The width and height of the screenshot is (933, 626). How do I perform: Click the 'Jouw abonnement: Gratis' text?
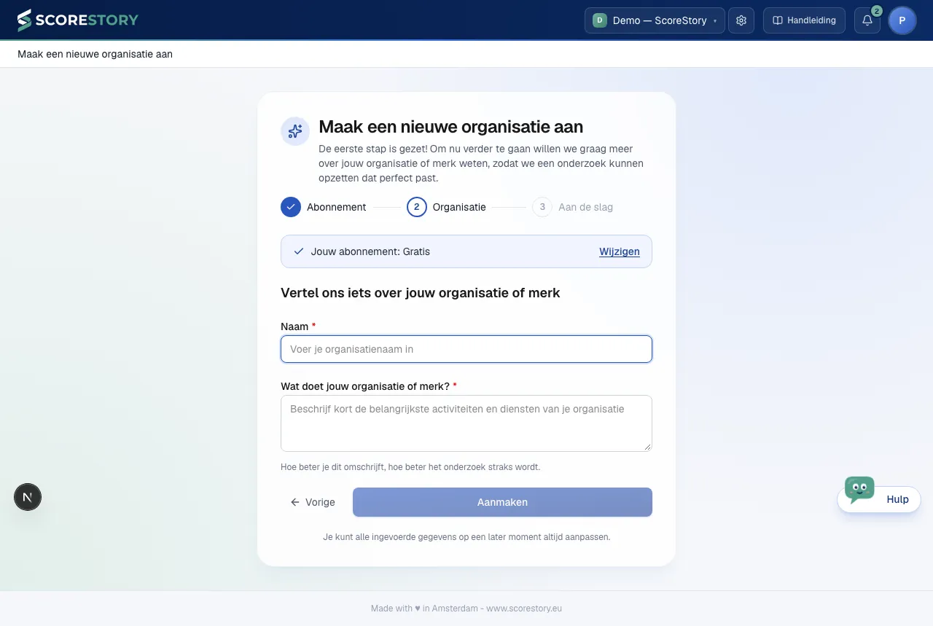coord(370,251)
